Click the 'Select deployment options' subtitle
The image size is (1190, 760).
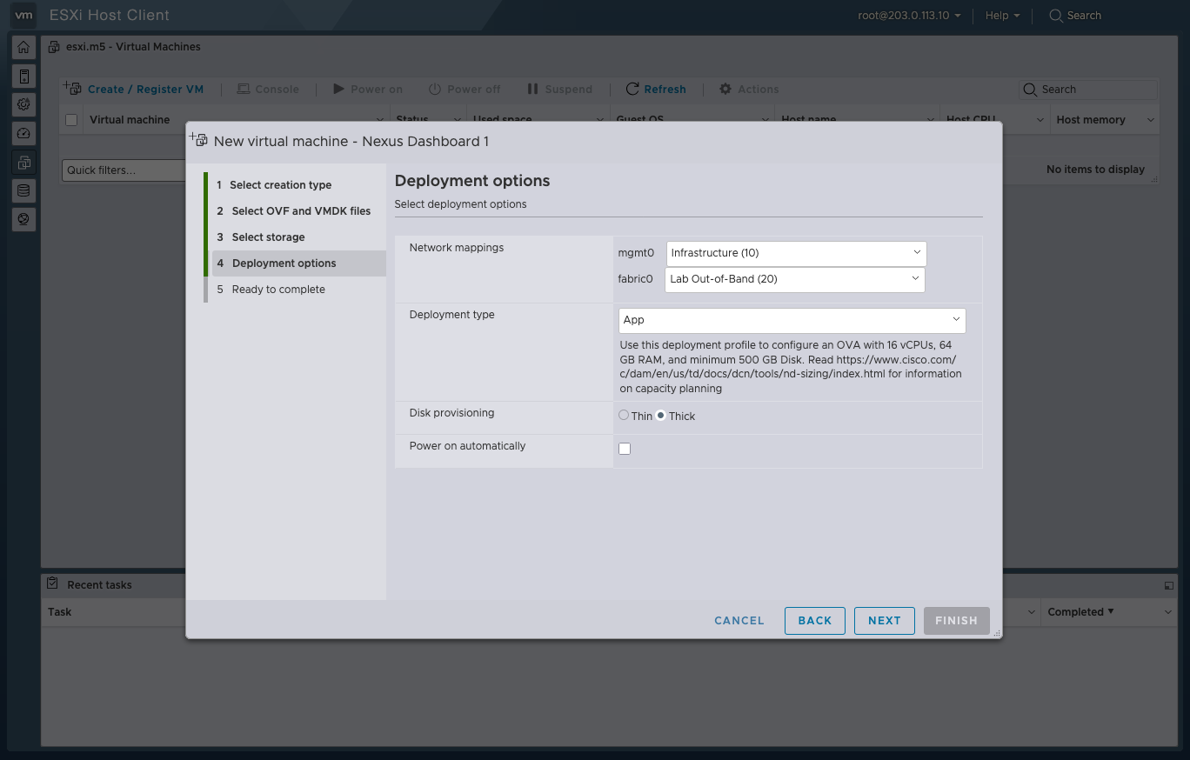tap(461, 204)
